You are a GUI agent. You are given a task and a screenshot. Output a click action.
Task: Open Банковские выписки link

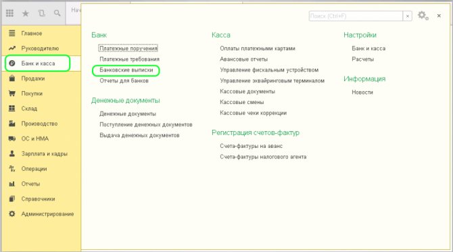(x=126, y=70)
